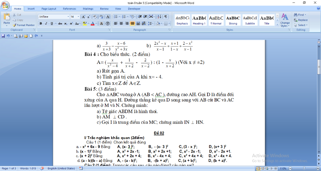Apply strikethrough to text
321x171 pixels.
point(60,23)
